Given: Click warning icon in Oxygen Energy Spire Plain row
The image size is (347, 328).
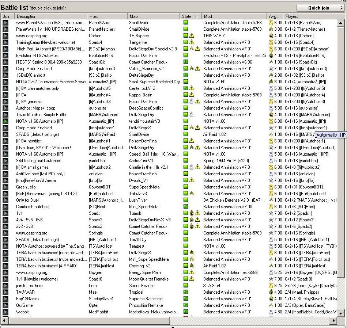Looking at the screenshot, I should point(192,272).
